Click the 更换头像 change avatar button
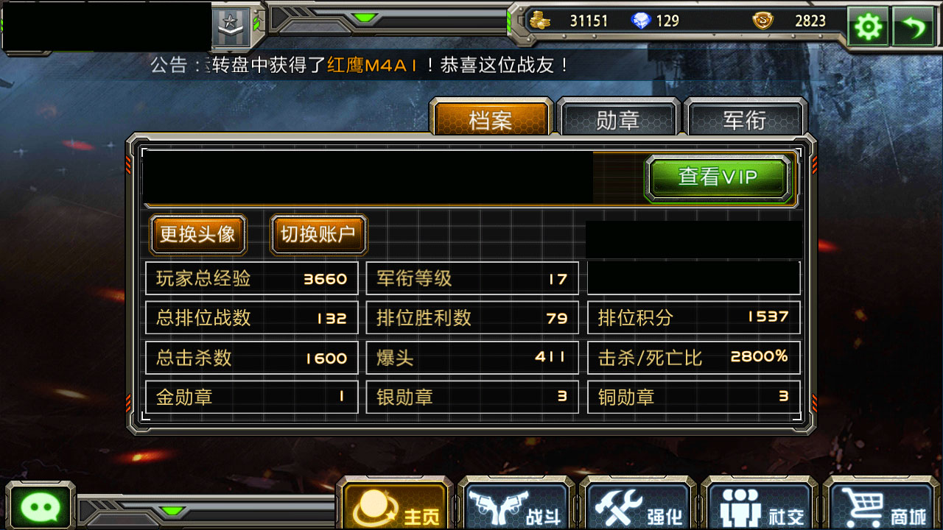This screenshot has width=943, height=530. click(x=197, y=235)
